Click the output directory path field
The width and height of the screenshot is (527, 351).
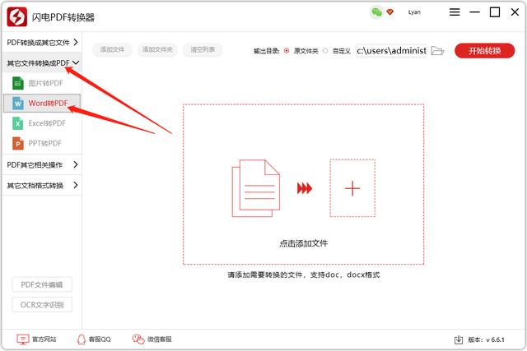point(391,50)
